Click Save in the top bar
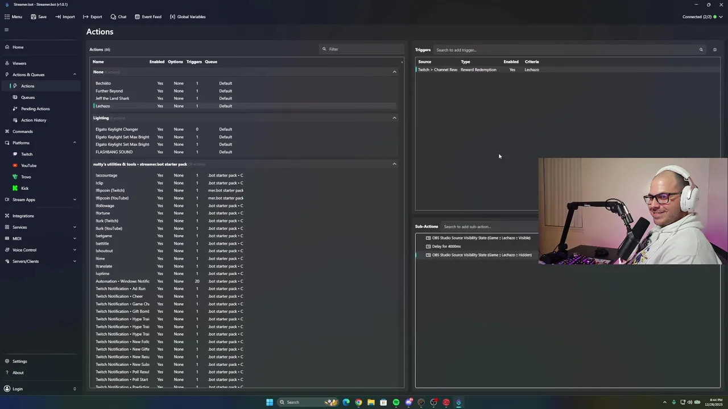728x409 pixels. click(x=39, y=16)
